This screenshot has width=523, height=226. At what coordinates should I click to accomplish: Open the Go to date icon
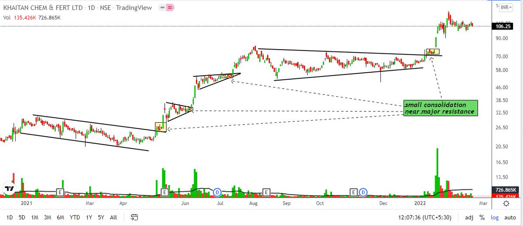[x=134, y=217]
